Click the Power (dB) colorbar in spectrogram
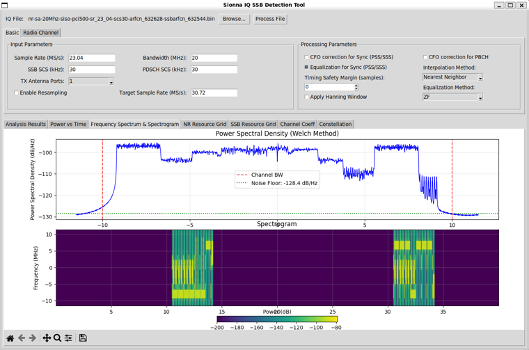This screenshot has width=529, height=350. [277, 319]
